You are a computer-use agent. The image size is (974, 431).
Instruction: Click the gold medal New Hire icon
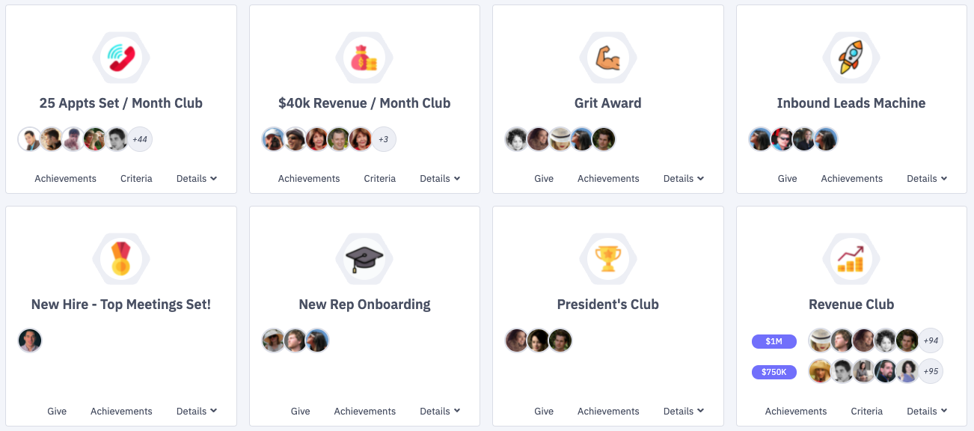120,259
